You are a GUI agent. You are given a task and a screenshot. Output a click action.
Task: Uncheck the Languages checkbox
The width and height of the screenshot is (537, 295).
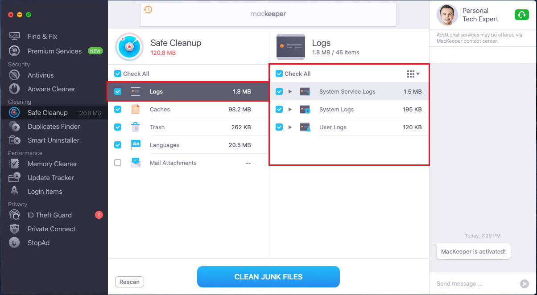(118, 145)
